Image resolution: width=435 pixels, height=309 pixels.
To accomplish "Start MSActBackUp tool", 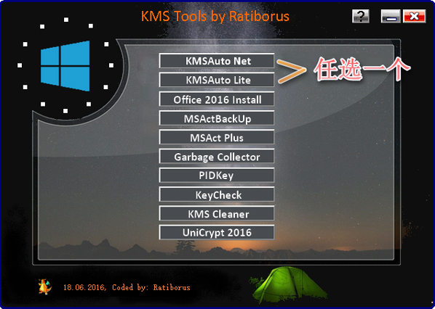I will click(x=217, y=118).
